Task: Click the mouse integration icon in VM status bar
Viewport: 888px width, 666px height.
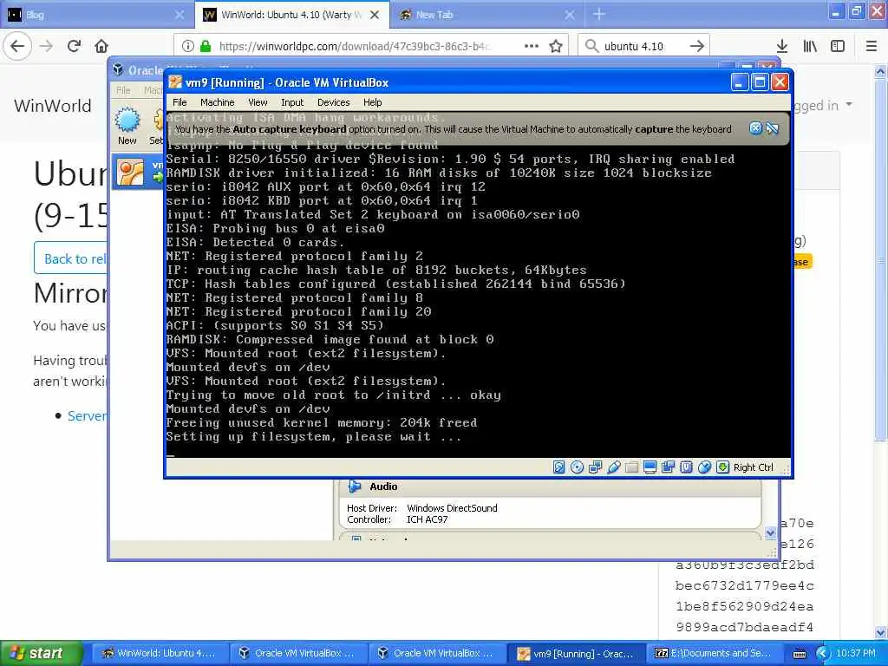Action: [704, 467]
